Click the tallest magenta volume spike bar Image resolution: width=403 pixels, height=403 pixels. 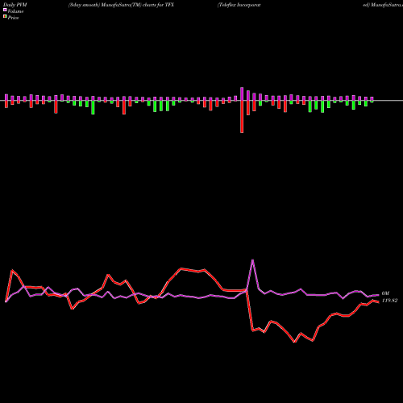coord(242,93)
